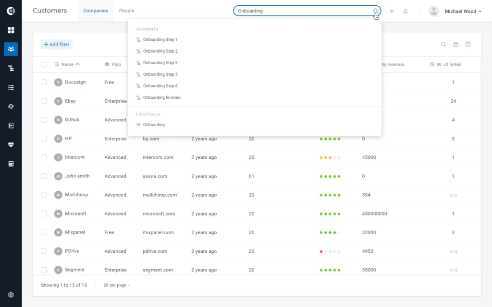Open the Mailchimp company name
Viewport: 492px width, 307px height.
76,195
